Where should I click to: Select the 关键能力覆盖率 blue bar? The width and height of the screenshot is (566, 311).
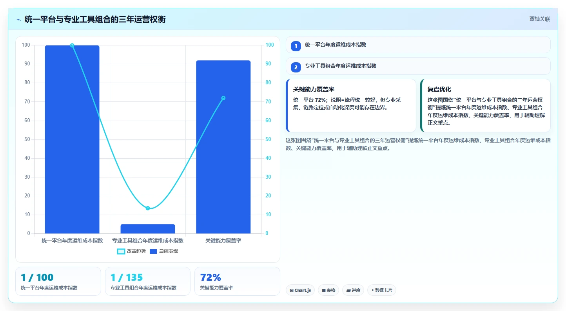tap(223, 147)
